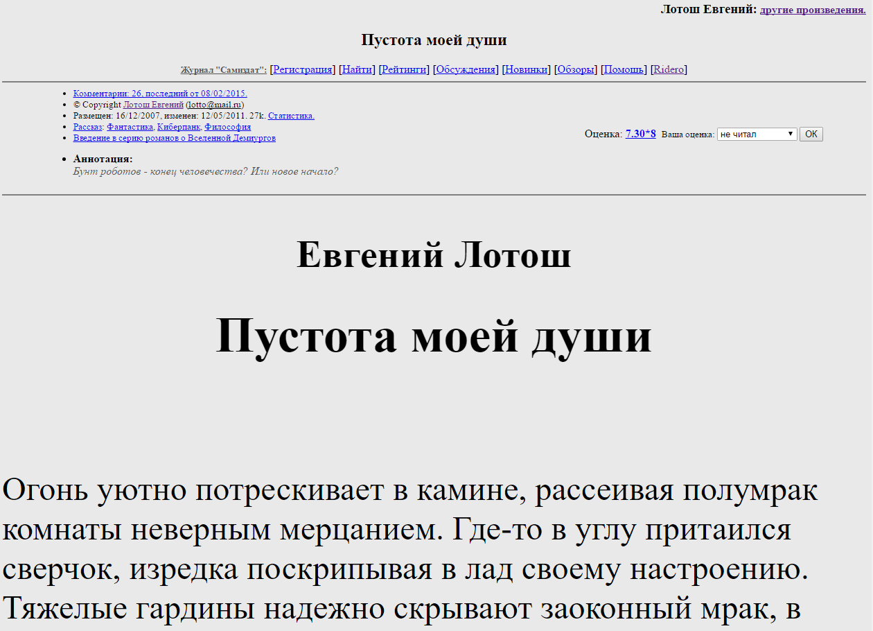Open the Обзоры section
Viewport: 873px width, 631px height.
point(577,69)
